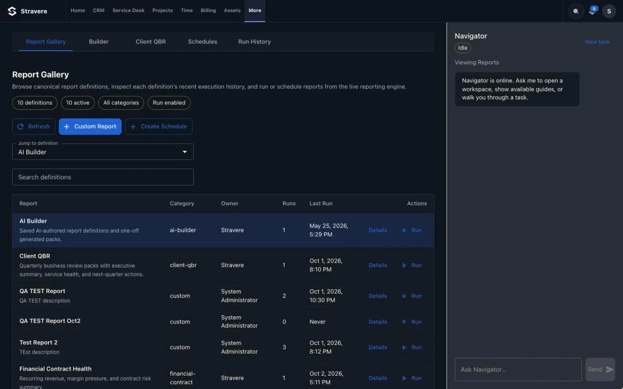Click the Search definitions field

pos(103,177)
